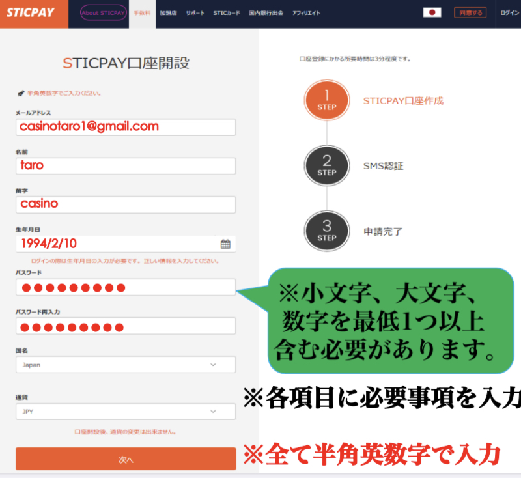Image resolution: width=521 pixels, height=478 pixels.
Task: Click the orange outlined button beside the flag
Action: pyautogui.click(x=470, y=12)
